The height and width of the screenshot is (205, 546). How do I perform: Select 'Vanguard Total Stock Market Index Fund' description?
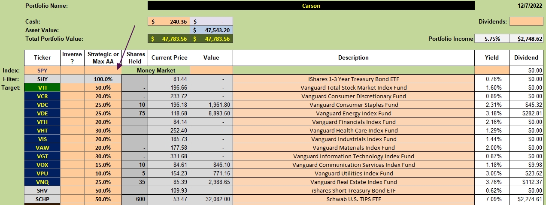[x=353, y=87]
